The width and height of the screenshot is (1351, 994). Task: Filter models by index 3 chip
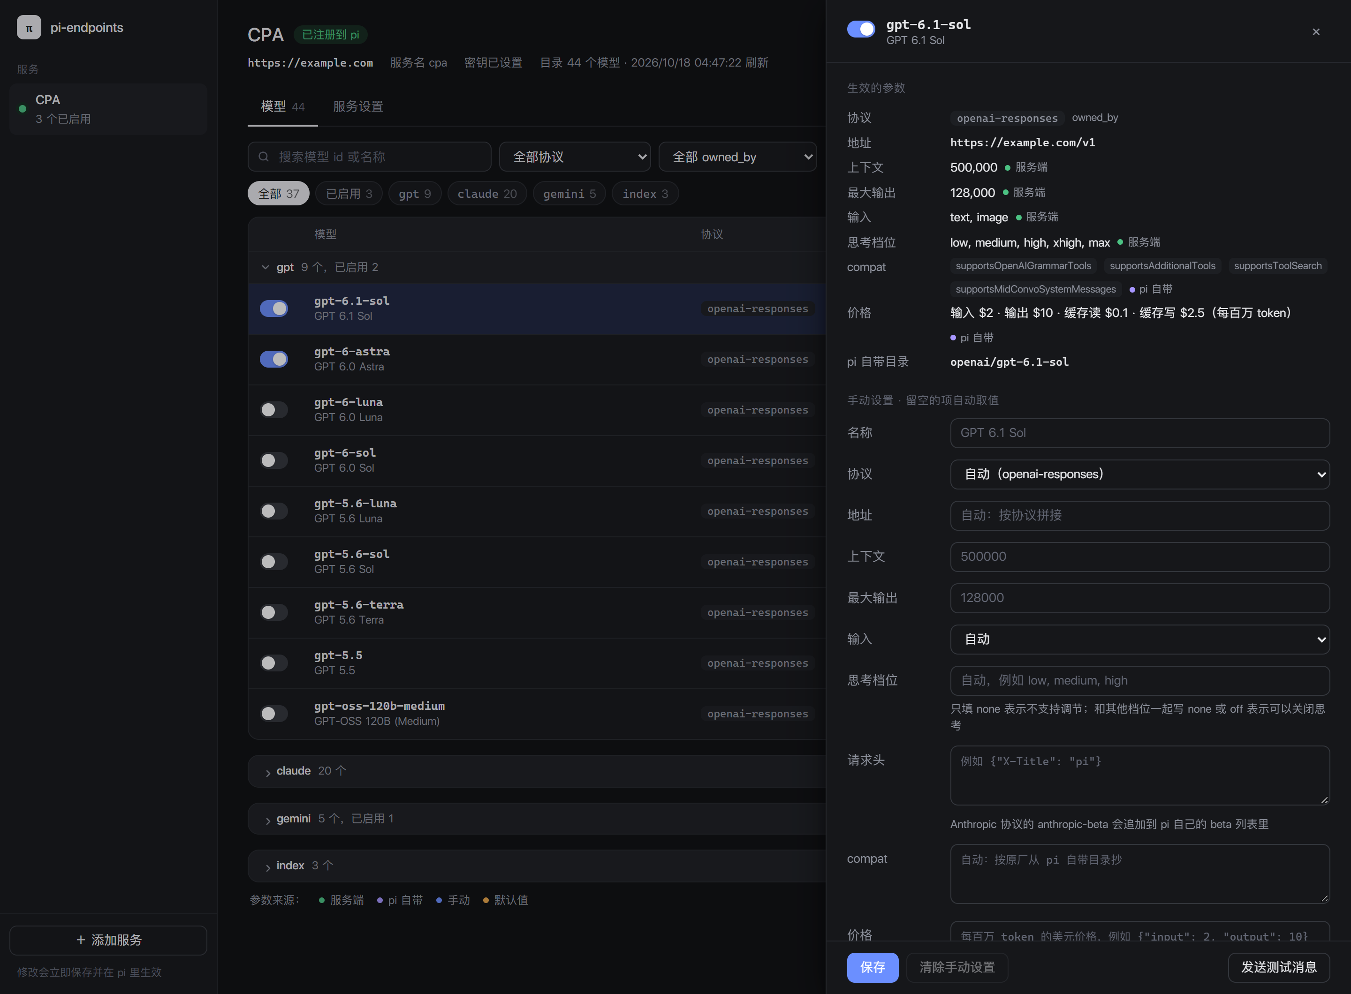point(645,194)
